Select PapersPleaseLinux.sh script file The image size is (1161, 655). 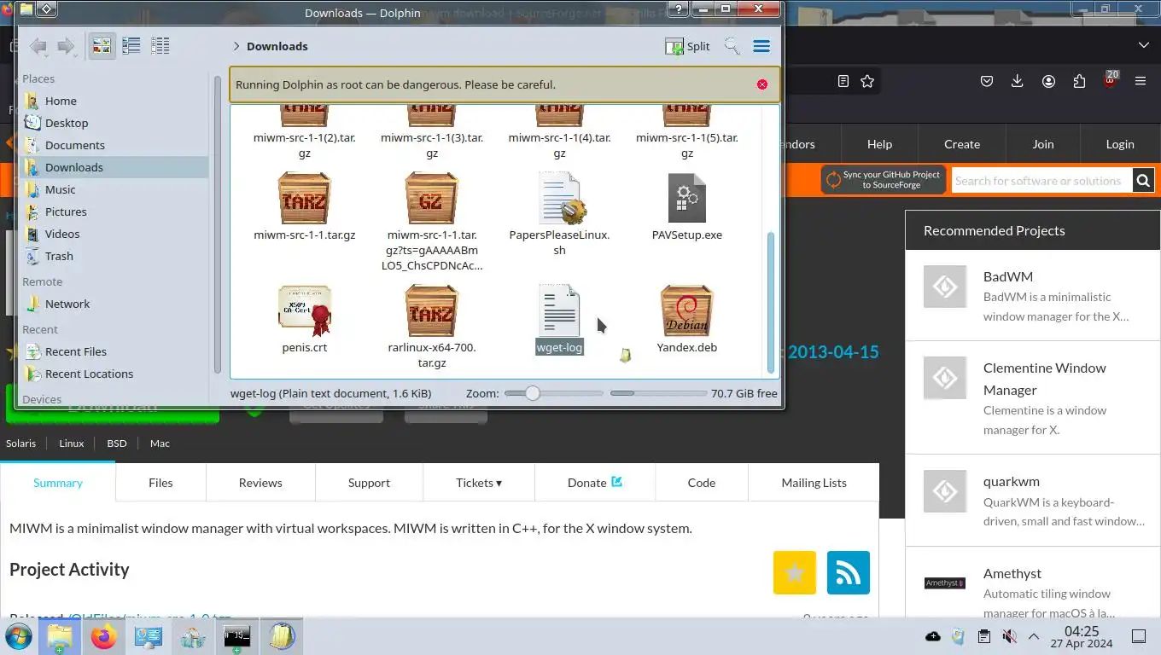click(559, 198)
